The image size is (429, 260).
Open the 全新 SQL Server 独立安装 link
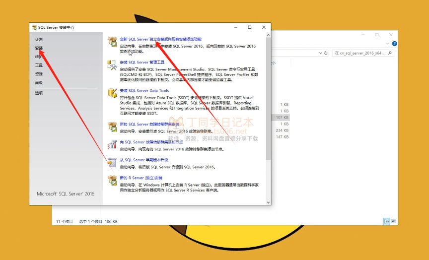[x=160, y=39]
